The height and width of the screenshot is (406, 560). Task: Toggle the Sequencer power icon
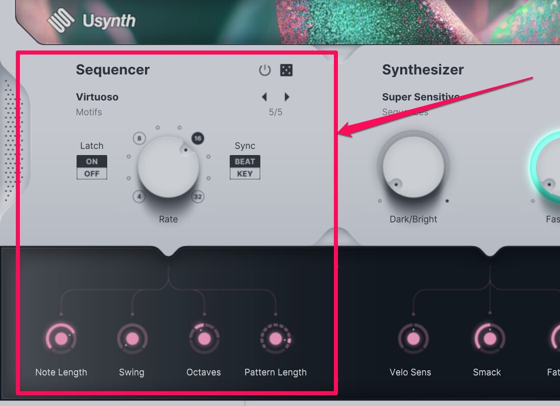264,70
